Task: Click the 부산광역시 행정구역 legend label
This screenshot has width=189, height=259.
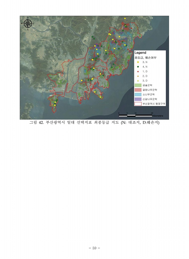Action: tap(154, 104)
